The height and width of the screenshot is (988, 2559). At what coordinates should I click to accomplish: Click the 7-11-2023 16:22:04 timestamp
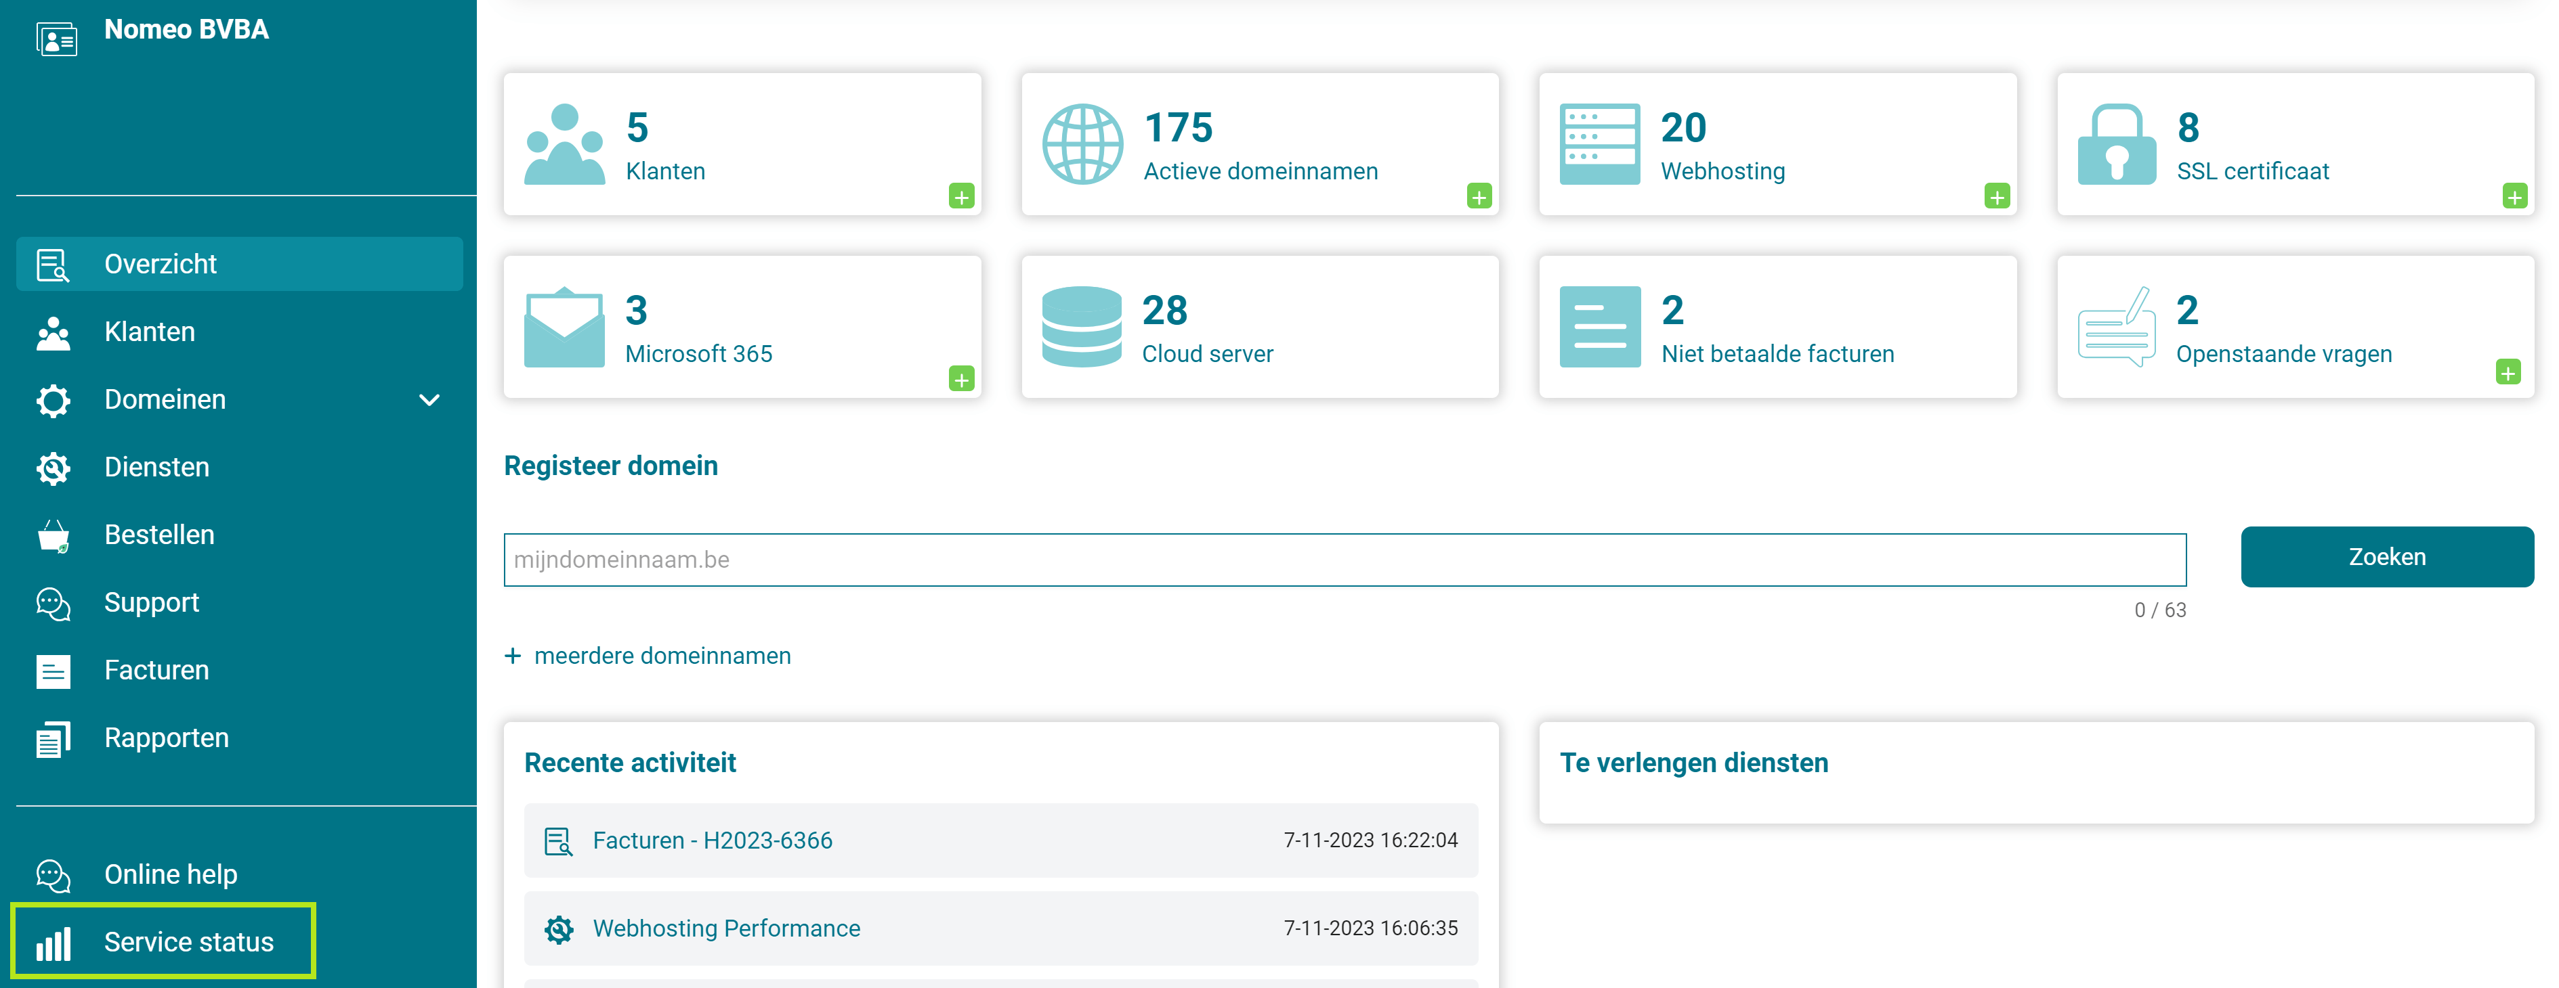(x=1370, y=841)
